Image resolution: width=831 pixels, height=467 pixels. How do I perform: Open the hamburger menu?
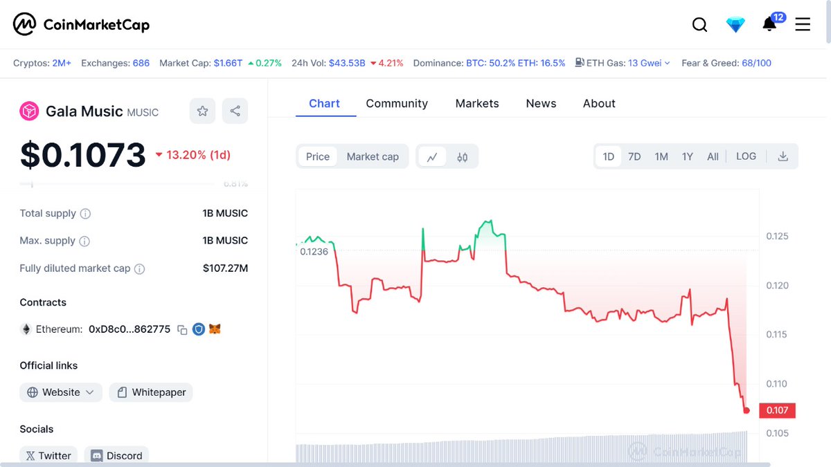point(803,25)
